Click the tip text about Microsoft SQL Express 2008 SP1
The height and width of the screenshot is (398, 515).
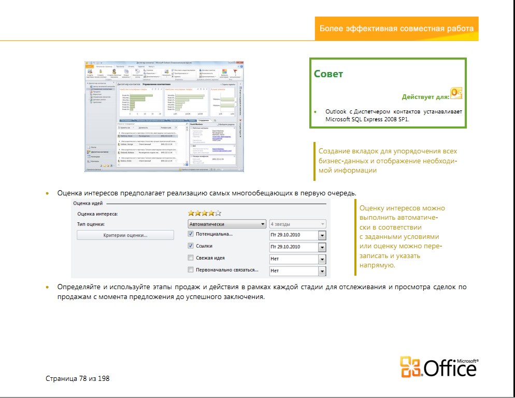[393, 116]
